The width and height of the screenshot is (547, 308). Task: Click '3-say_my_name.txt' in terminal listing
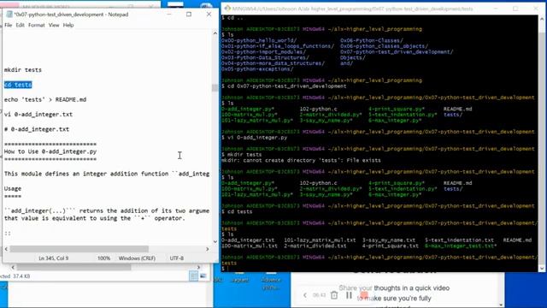[x=389, y=240]
